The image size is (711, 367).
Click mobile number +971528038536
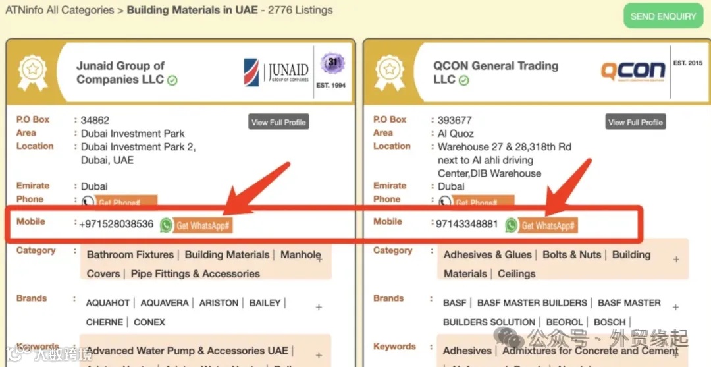116,224
